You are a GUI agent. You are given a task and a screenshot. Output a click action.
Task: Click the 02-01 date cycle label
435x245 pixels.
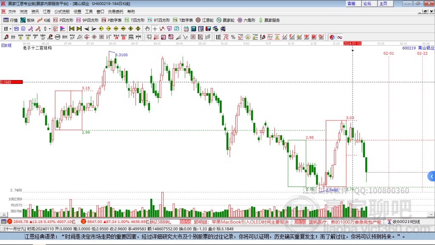click(x=388, y=53)
